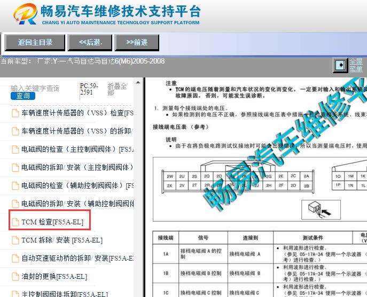Image resolution: width=367 pixels, height=297 pixels.
Task: Click the 测试条件 table header
Action: point(313,238)
